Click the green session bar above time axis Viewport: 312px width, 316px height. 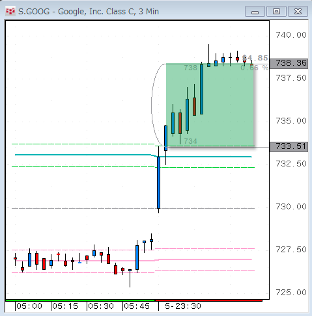[x=80, y=300]
